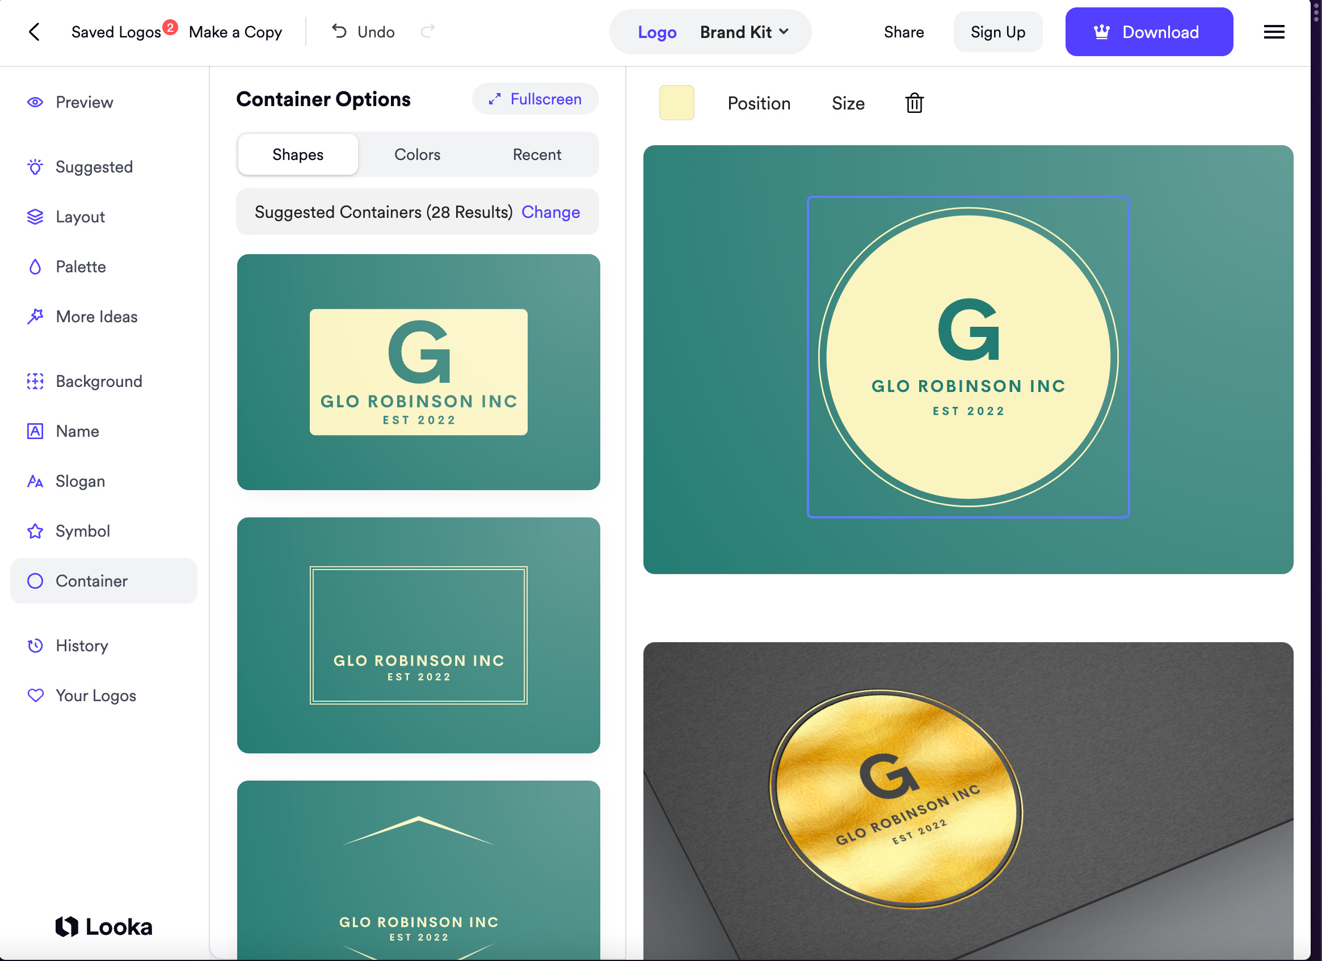
Task: Open the hamburger menu
Action: (1274, 32)
